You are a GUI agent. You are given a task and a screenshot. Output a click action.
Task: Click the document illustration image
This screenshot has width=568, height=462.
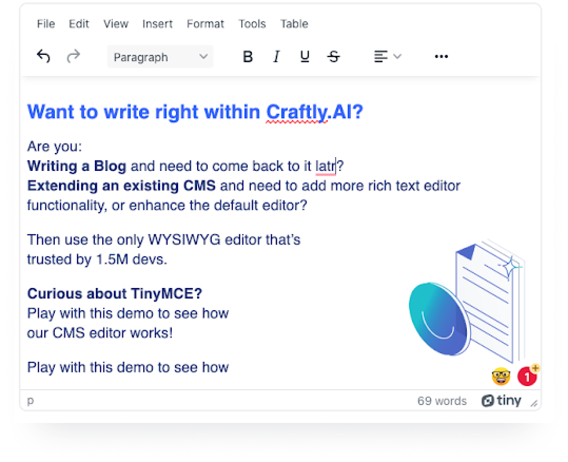coord(467,302)
